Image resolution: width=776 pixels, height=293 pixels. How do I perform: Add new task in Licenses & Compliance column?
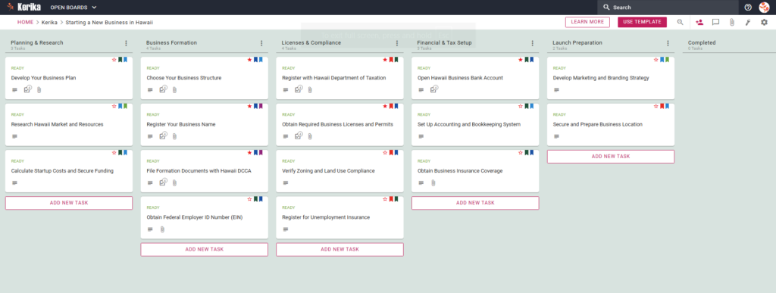pos(340,250)
